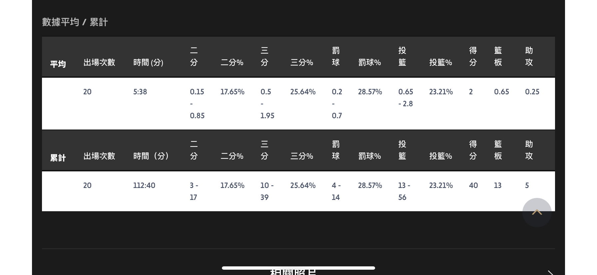Tap the scroll-to-top chevron button

coord(537,213)
